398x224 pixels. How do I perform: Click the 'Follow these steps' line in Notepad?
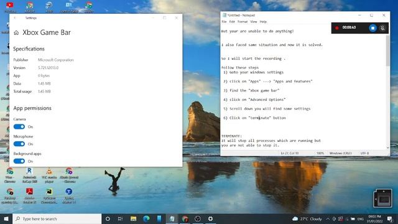click(240, 68)
